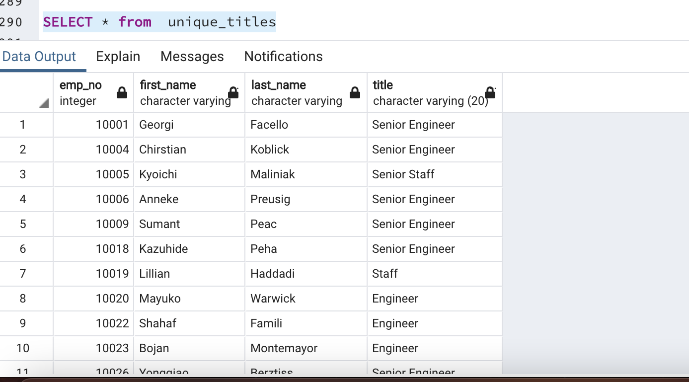Click the Senior Staff title cell
Viewport: 689px width, 382px height.
coord(434,174)
